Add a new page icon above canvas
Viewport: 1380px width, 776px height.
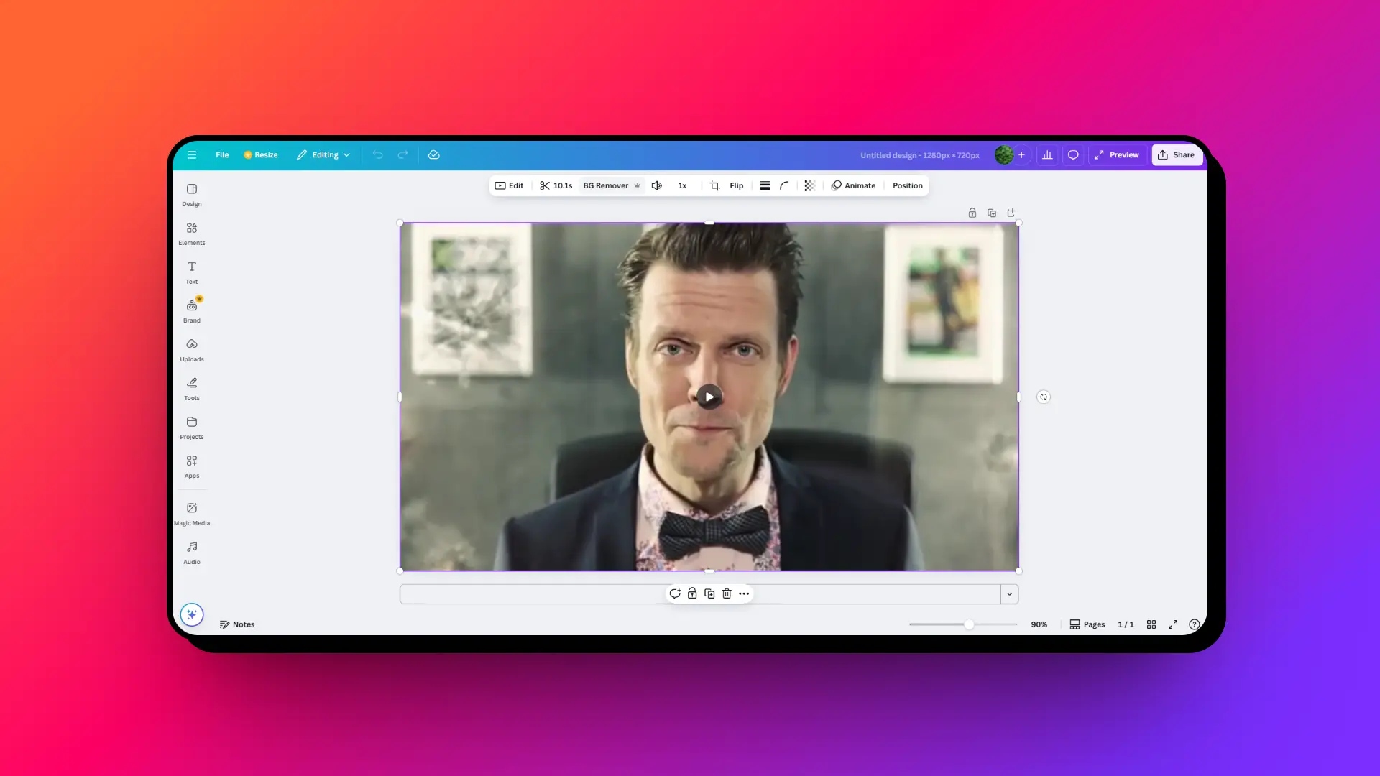[1011, 213]
